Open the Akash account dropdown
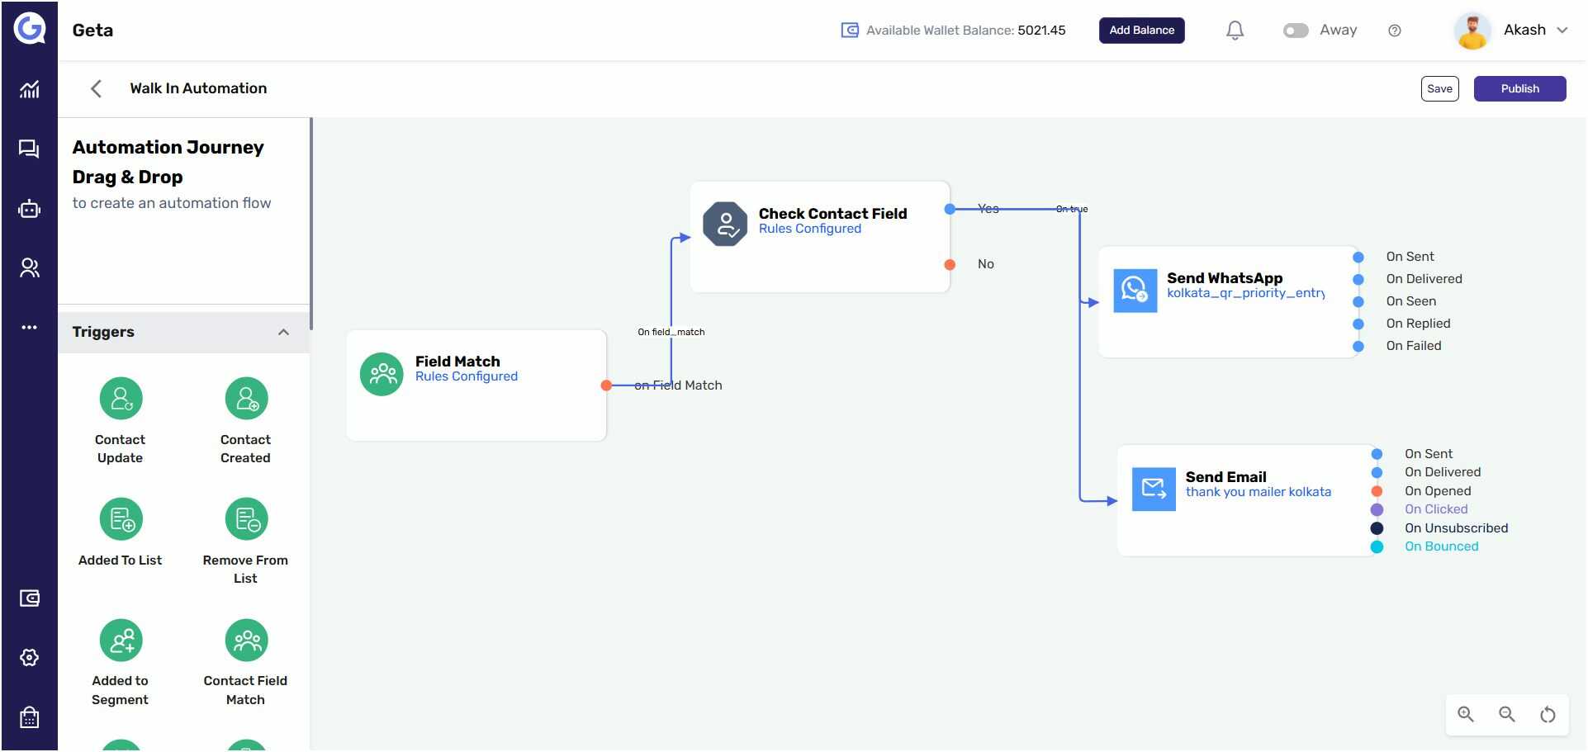 click(1562, 31)
